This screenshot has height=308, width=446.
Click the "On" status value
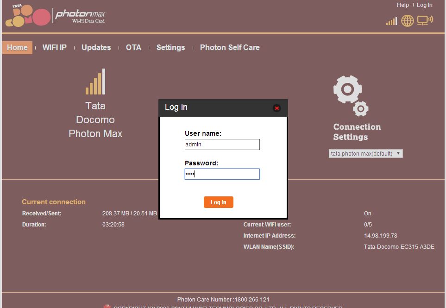(x=367, y=214)
